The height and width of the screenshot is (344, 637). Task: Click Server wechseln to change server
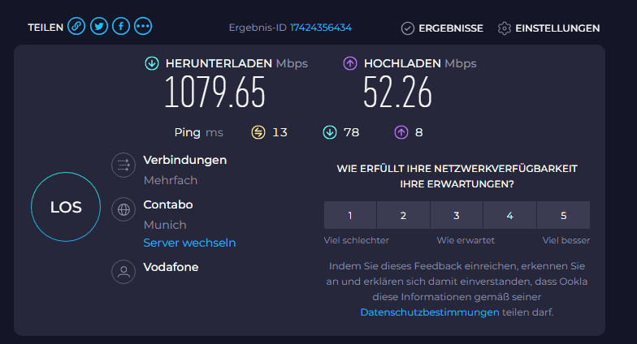click(x=189, y=243)
